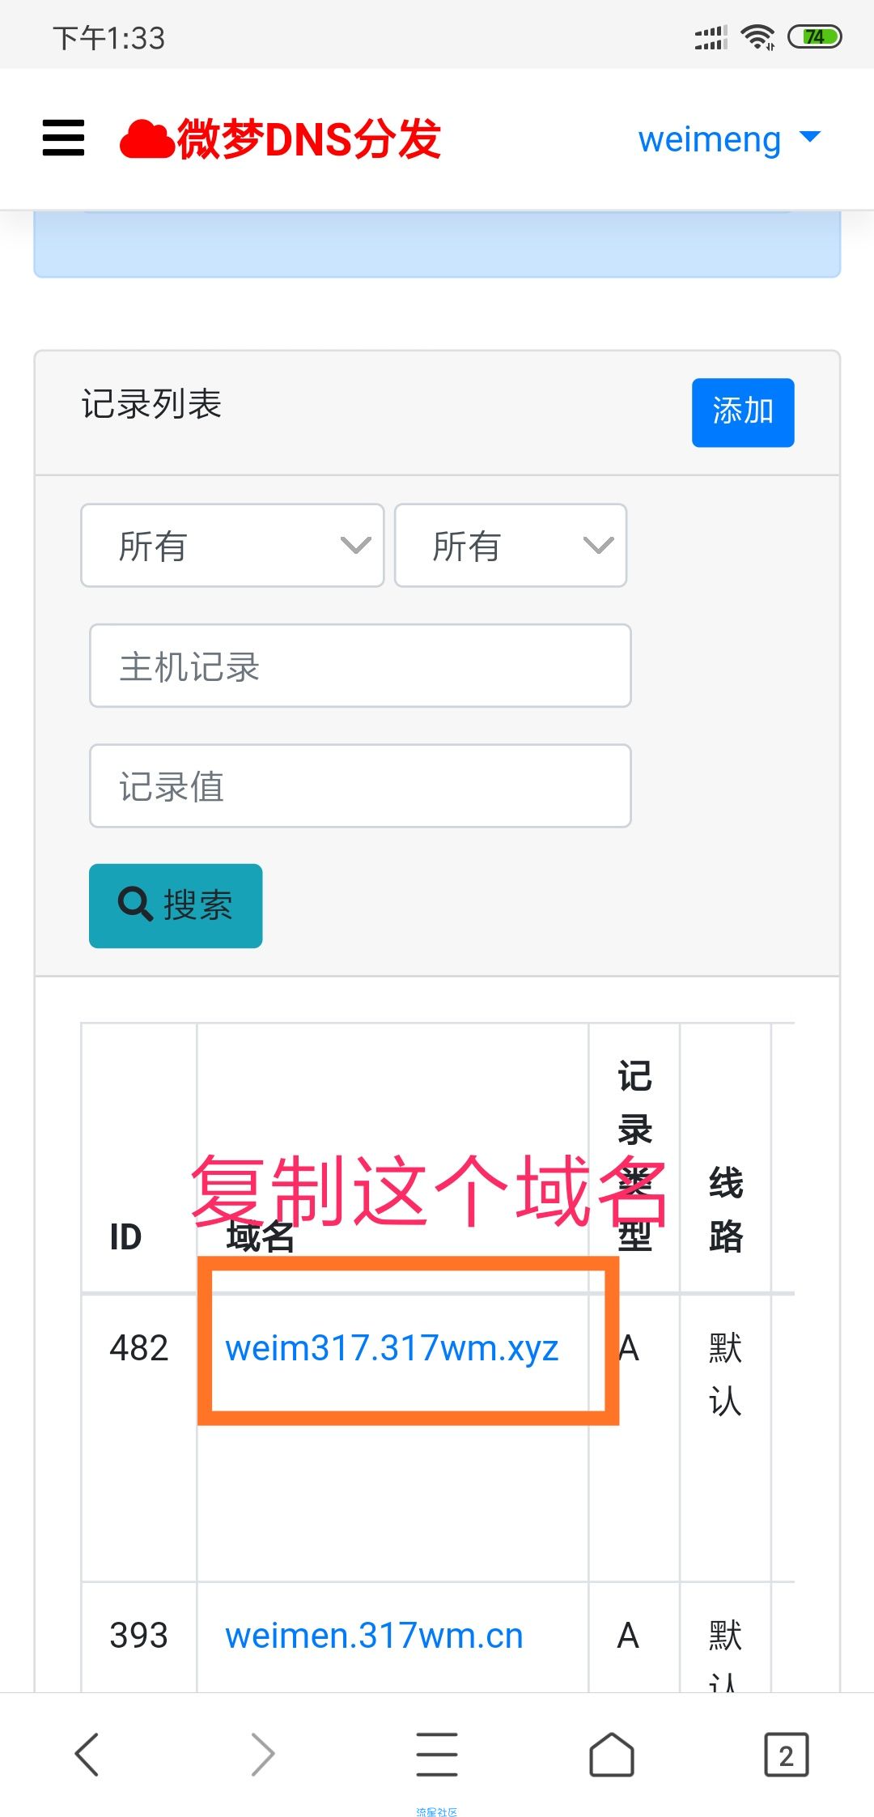The image size is (874, 1817).
Task: Open domain link weim317.317wm.xyz
Action: tap(392, 1348)
